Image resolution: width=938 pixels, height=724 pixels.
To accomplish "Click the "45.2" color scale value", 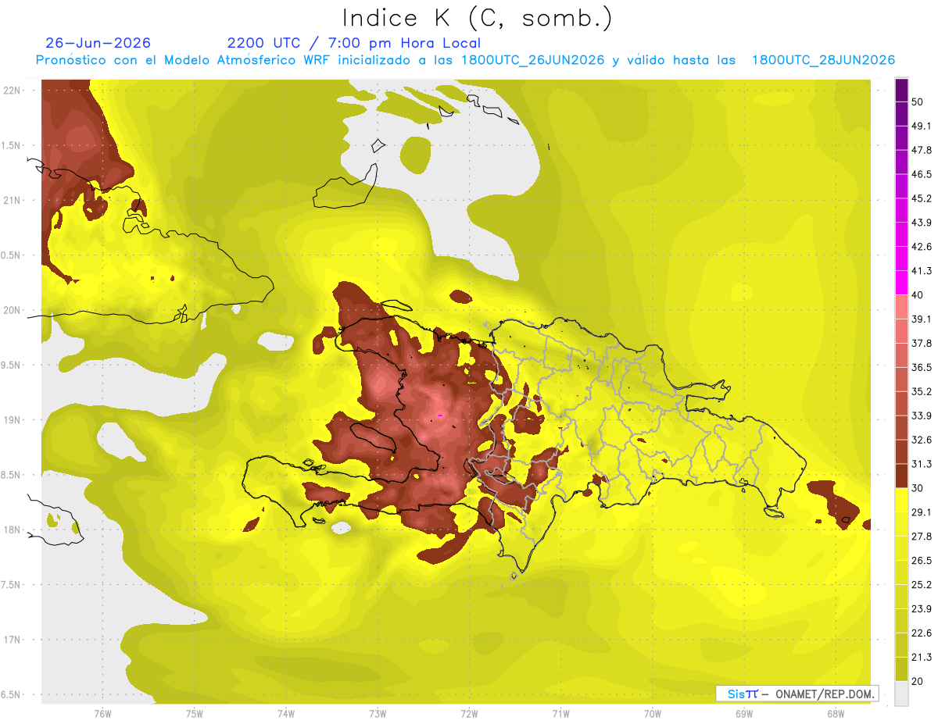I will (922, 198).
